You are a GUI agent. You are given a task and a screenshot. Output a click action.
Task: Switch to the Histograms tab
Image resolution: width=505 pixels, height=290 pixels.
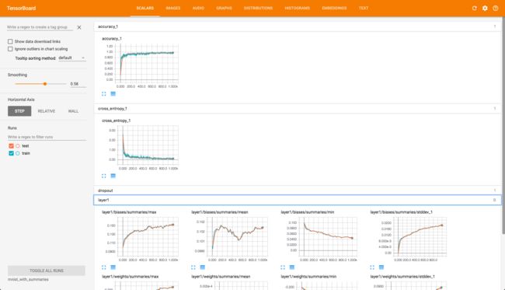[x=298, y=8]
